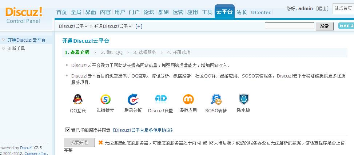The width and height of the screenshot is (354, 155).
Task: Click the 腾讯分析 icon
Action: (x=133, y=99)
